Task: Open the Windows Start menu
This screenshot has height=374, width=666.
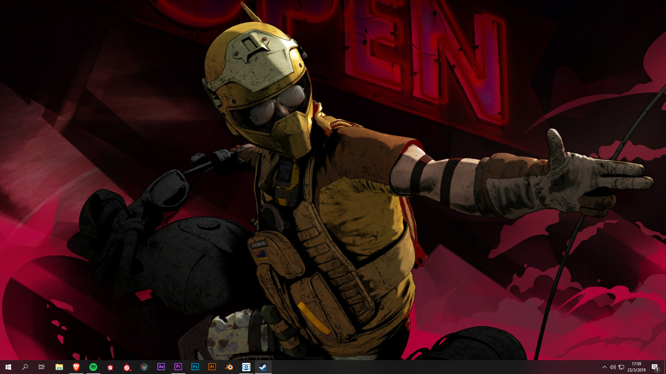Action: pos(8,367)
